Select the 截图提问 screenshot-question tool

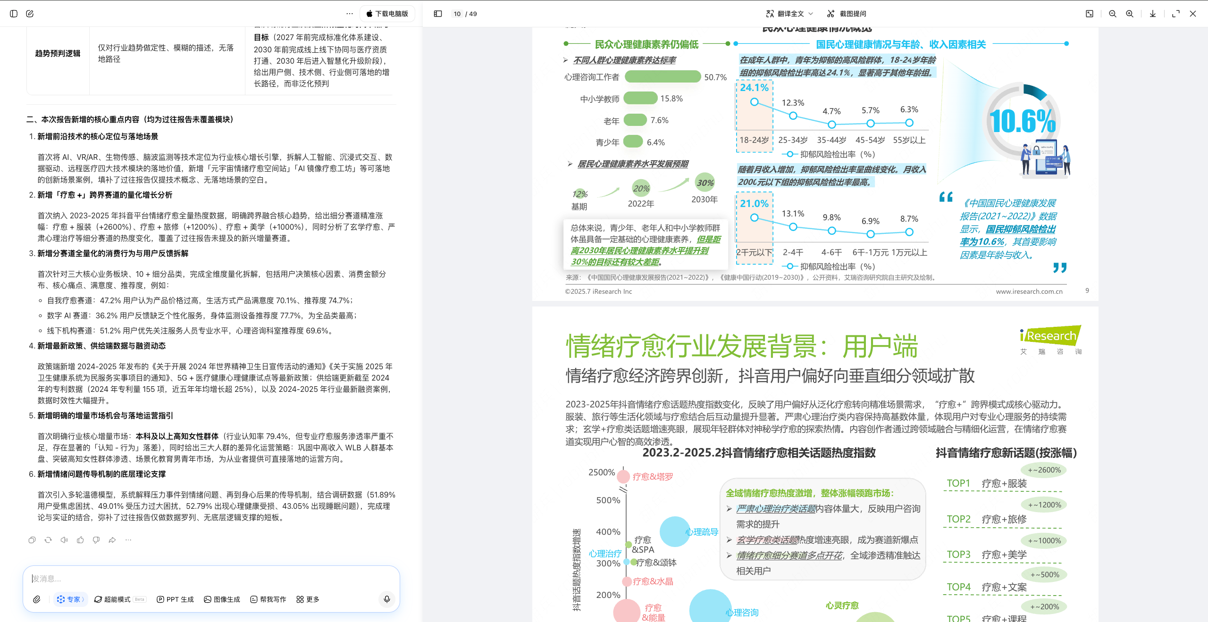point(852,14)
